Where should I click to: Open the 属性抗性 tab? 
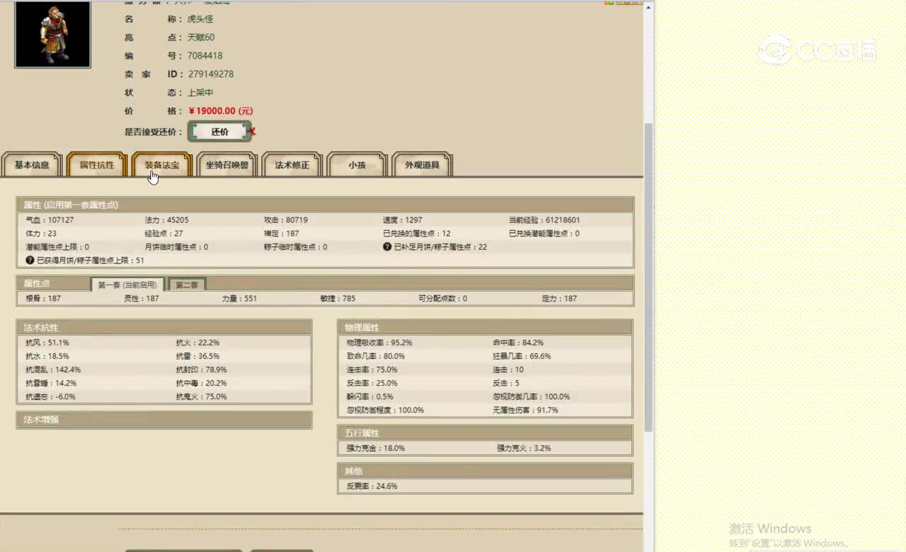[x=97, y=165]
